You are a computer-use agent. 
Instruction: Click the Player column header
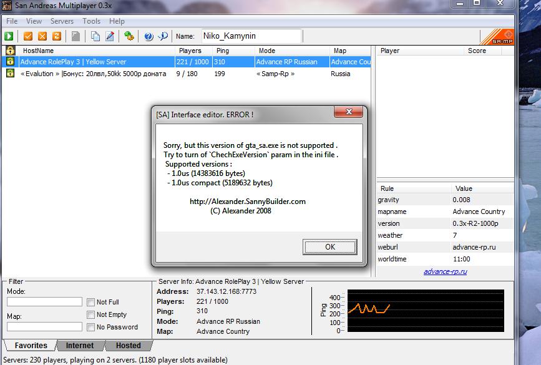pos(420,51)
